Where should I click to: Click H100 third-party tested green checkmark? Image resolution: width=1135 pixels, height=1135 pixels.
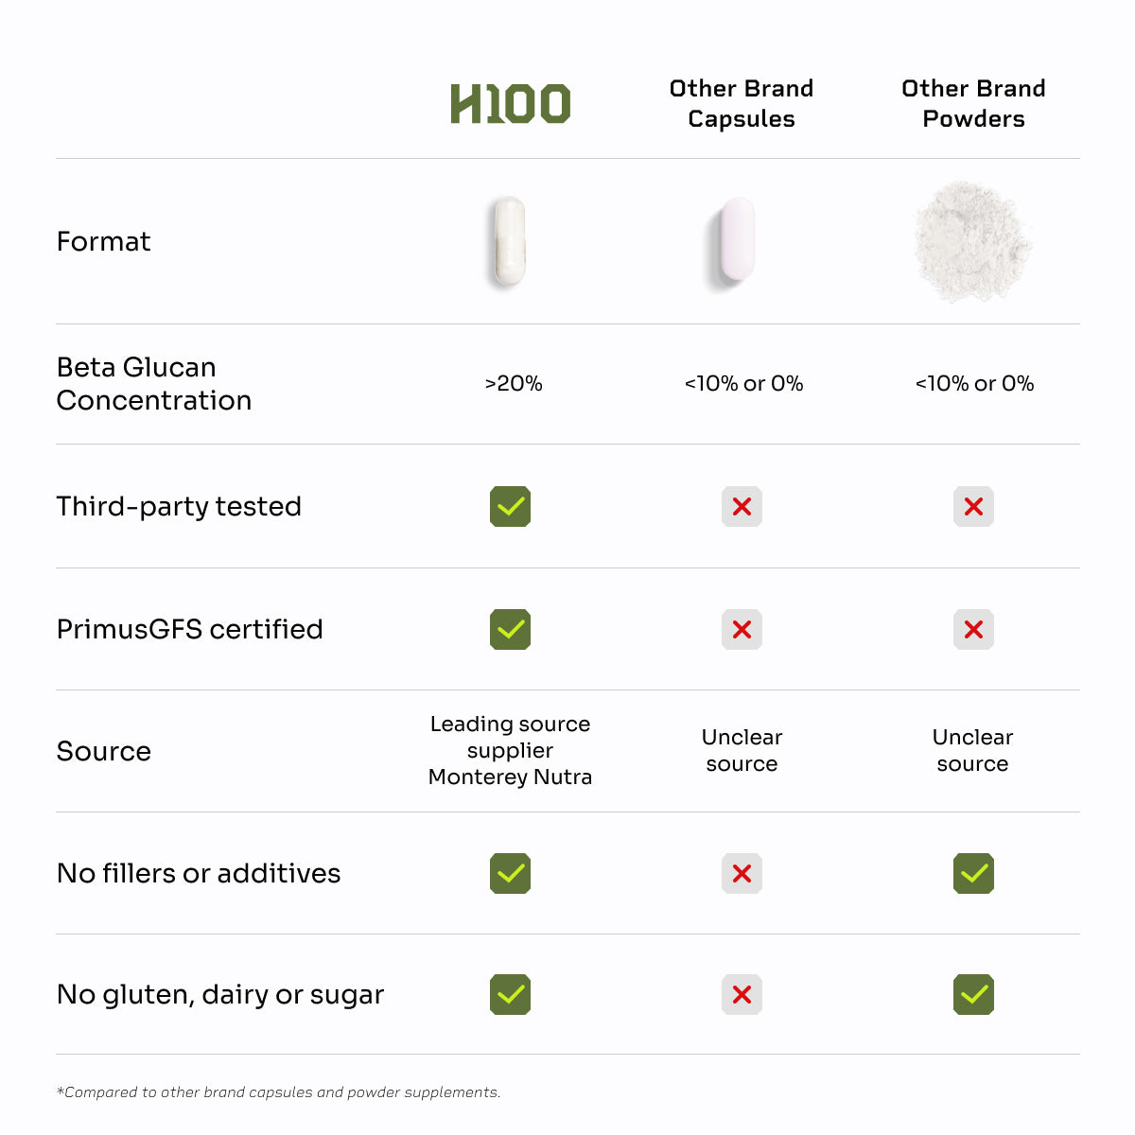[x=510, y=507]
